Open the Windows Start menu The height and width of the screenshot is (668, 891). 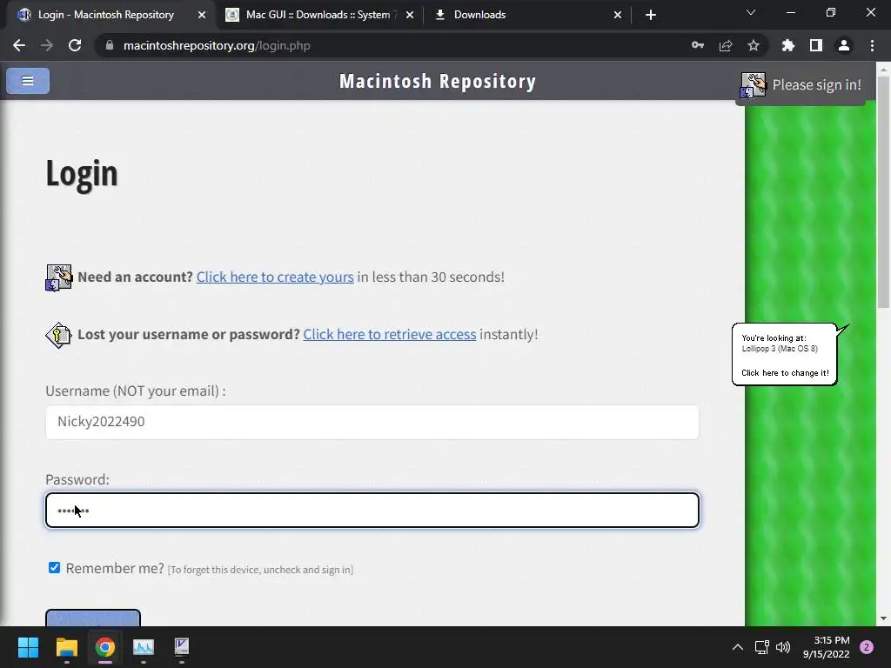(28, 647)
